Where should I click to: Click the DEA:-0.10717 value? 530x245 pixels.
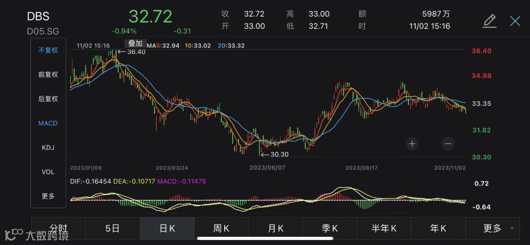pyautogui.click(x=134, y=182)
